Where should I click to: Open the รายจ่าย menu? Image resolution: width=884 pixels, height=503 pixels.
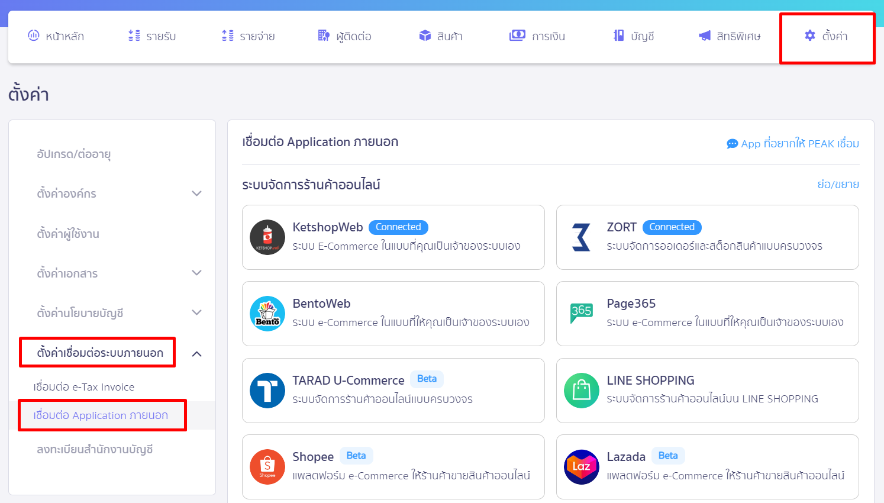click(x=257, y=36)
